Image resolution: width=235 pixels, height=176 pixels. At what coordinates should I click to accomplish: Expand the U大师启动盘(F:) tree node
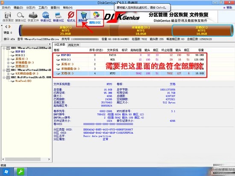pos(8,74)
